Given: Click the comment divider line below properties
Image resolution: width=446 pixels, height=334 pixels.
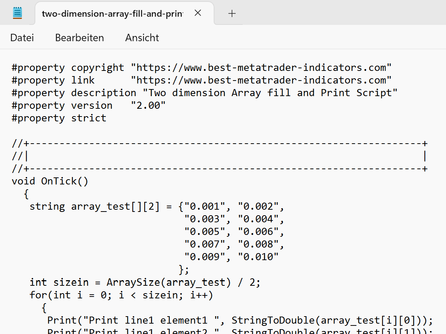Looking at the screenshot, I should point(219,143).
